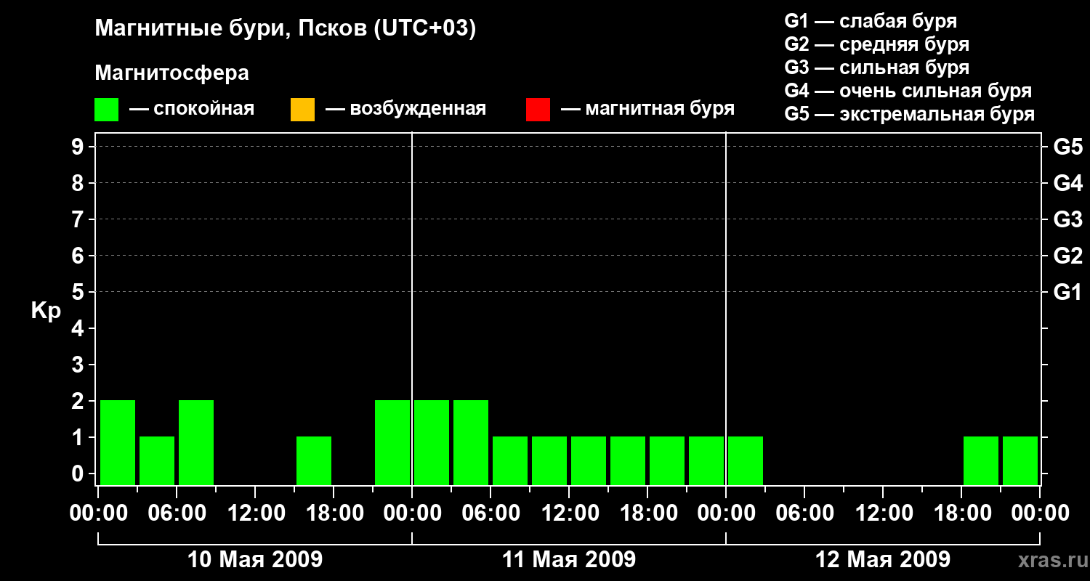Click the green 'спокойная' legend swatch
Screen dimensions: 1090x581
click(107, 110)
